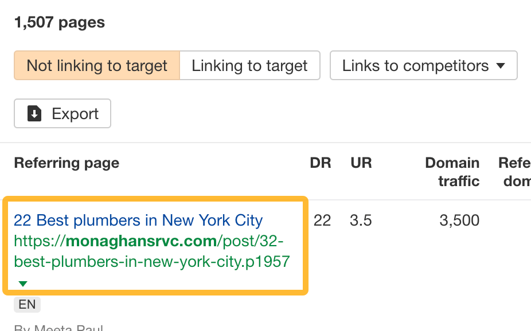531x331 pixels.
Task: Select the Not linking to target filter
Action: point(96,65)
